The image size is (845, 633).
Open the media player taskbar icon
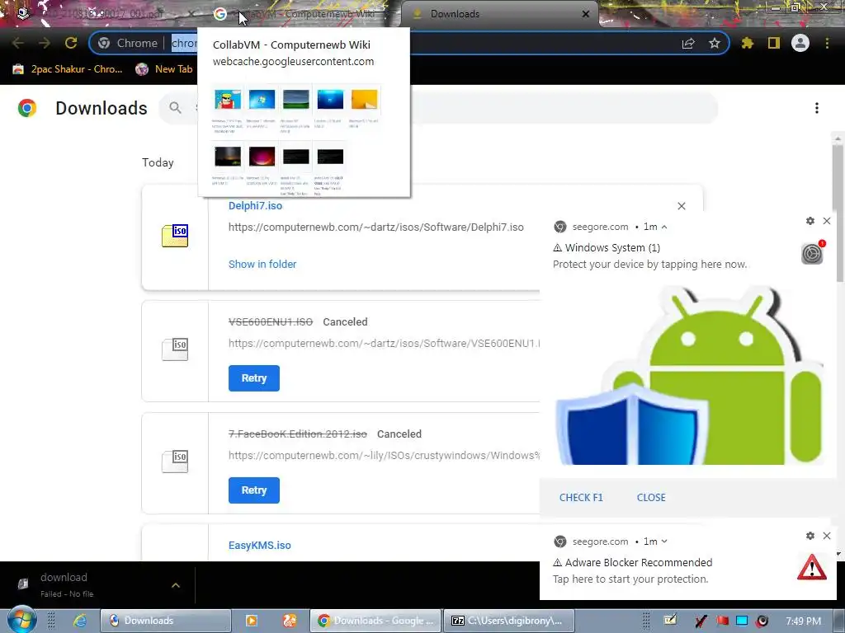[x=251, y=621]
